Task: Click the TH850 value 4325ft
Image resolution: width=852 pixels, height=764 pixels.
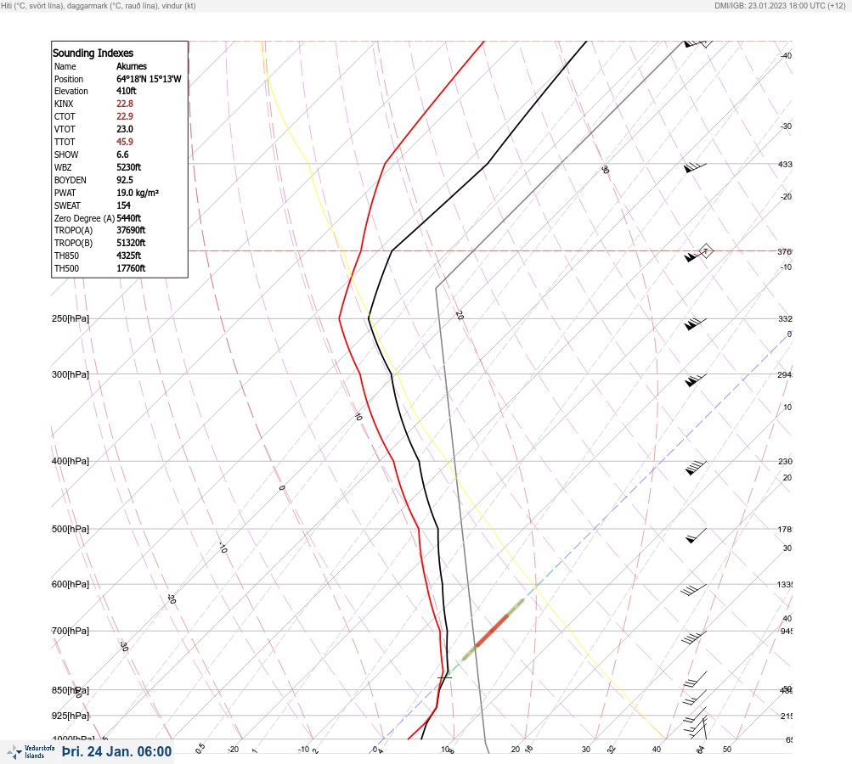Action: (x=129, y=256)
